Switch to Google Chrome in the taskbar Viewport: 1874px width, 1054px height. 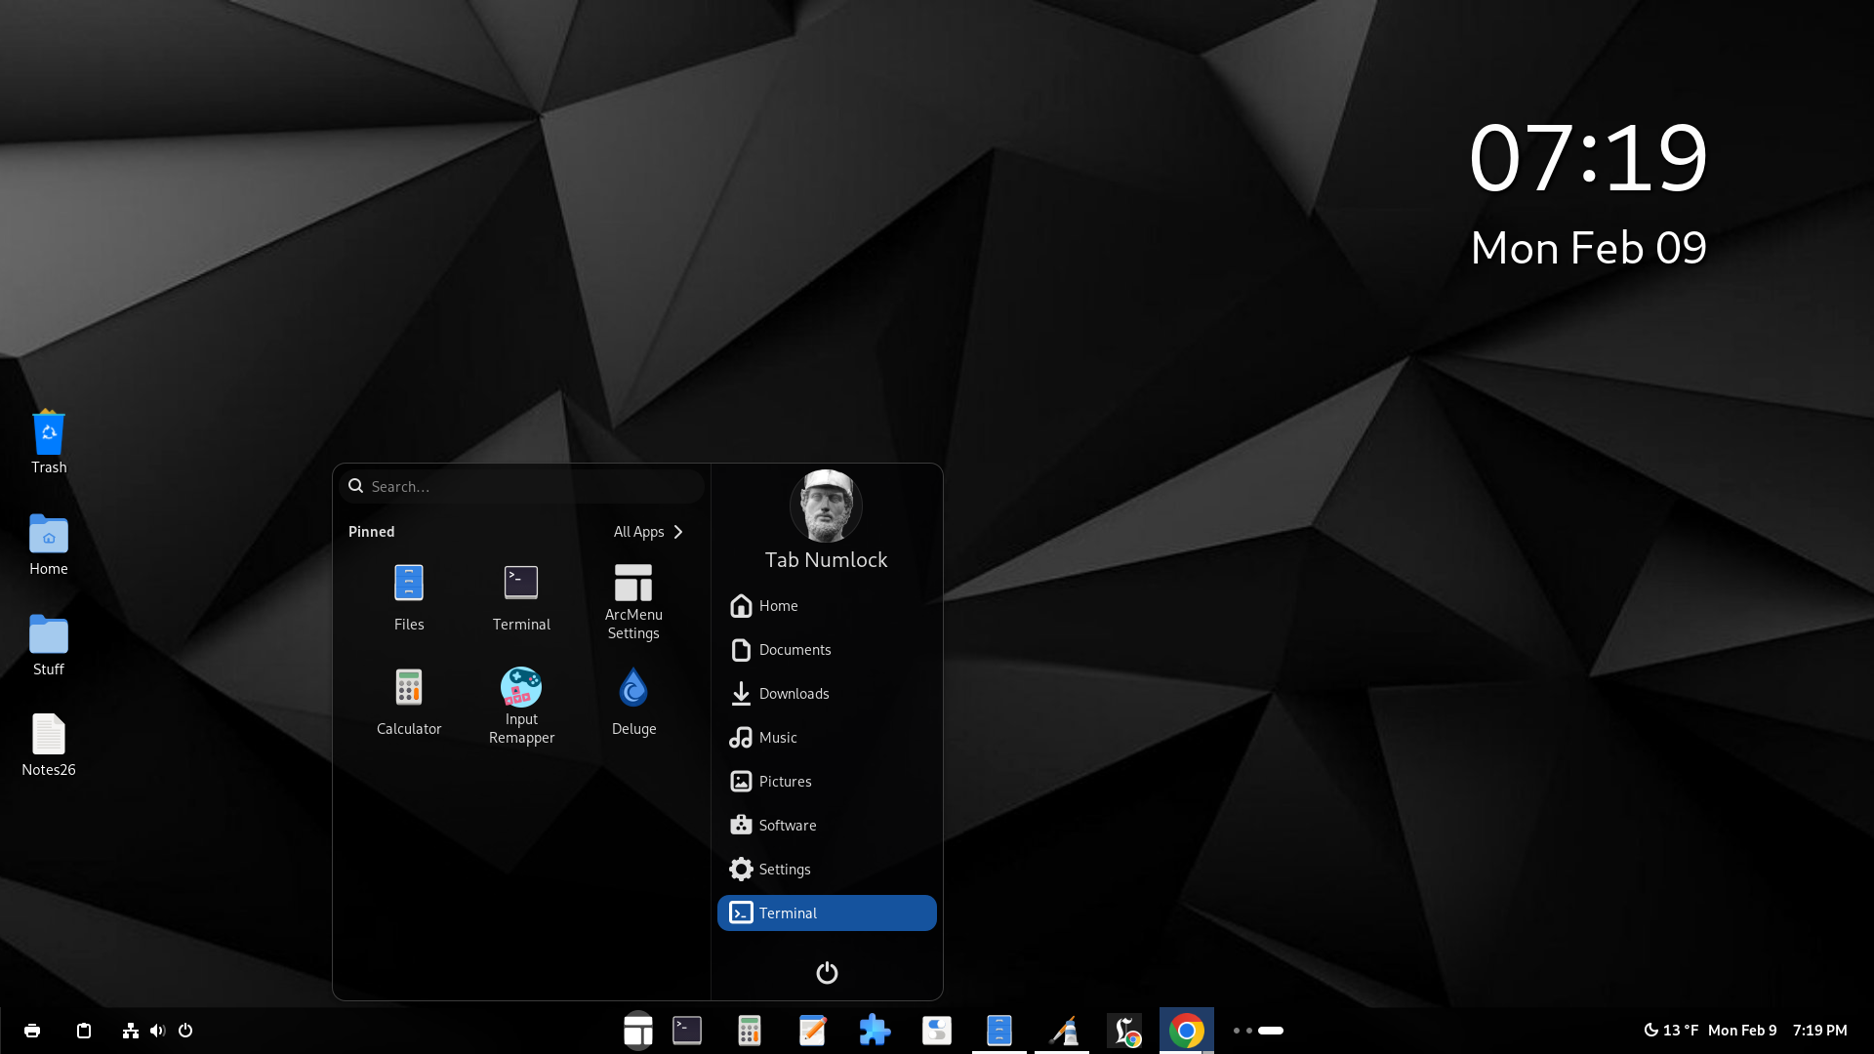coord(1187,1031)
